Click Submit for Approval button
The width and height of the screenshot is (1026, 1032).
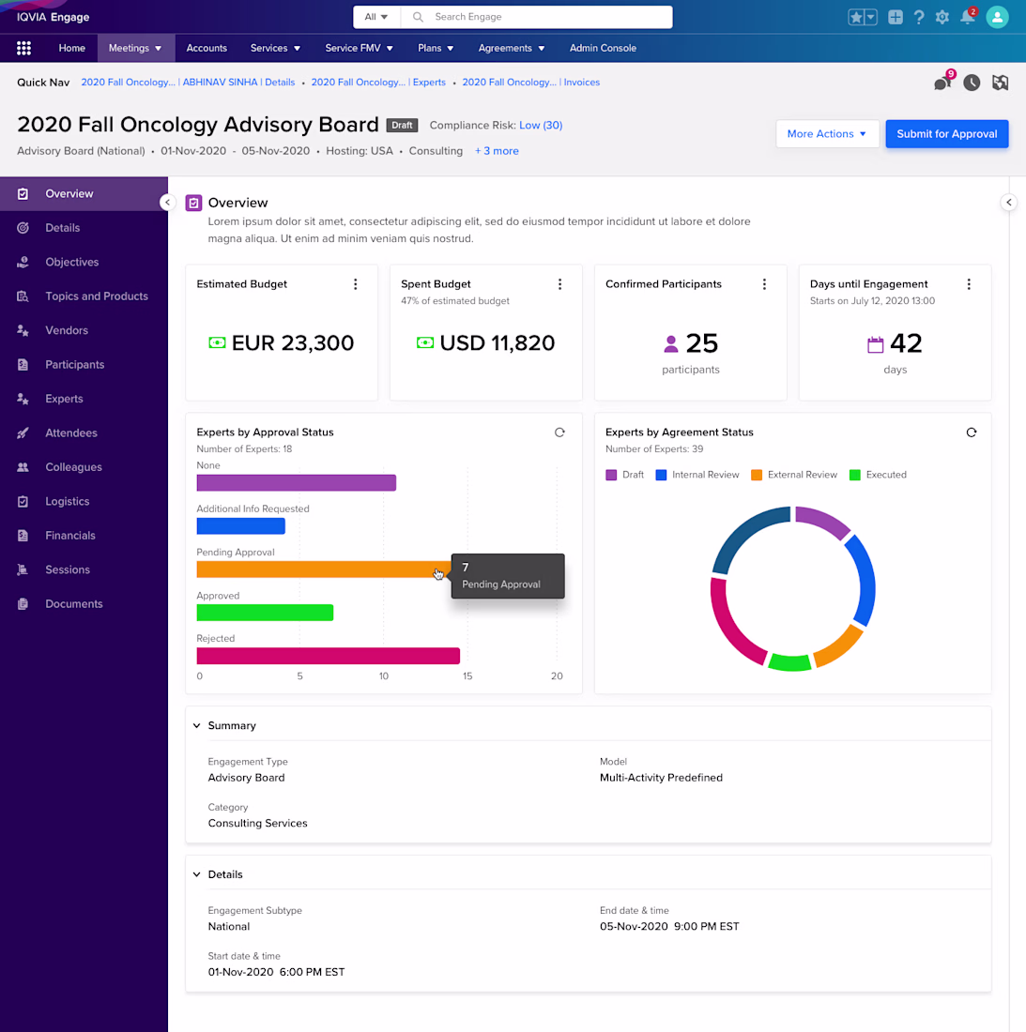[x=946, y=133]
